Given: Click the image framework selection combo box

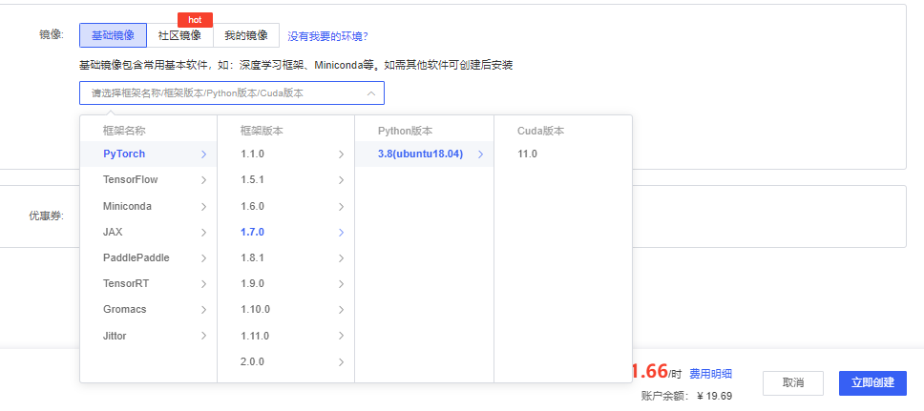Looking at the screenshot, I should (x=232, y=93).
